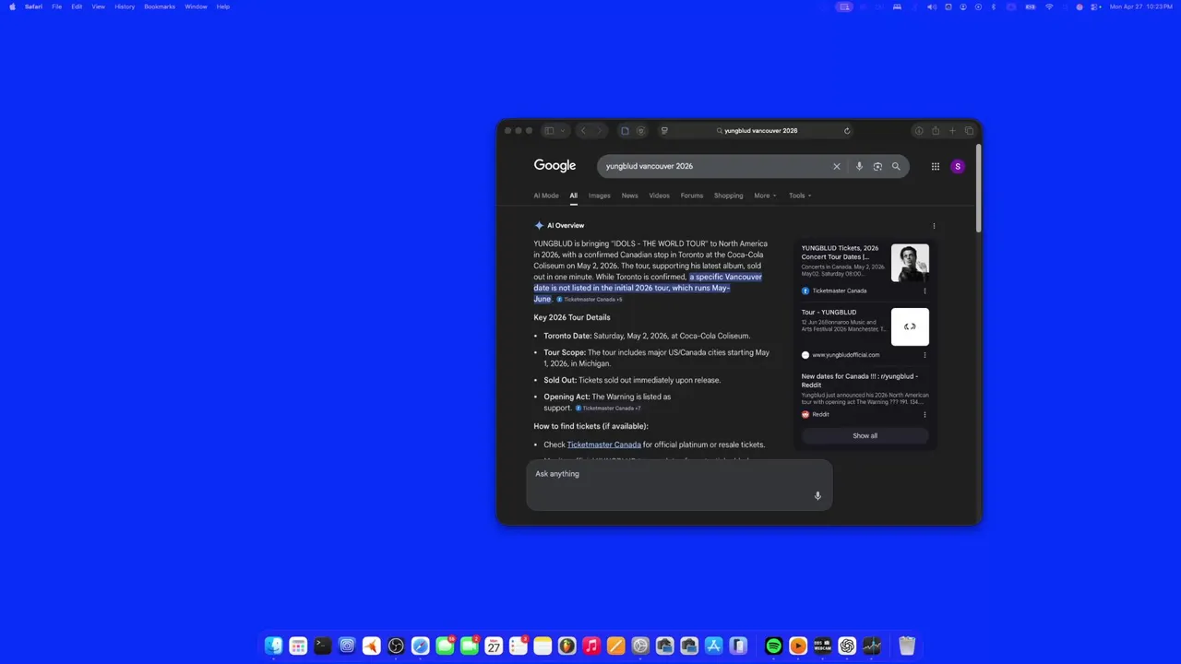Follow the Ticketmaster Canada link
Viewport: 1181px width, 664px height.
(603, 445)
